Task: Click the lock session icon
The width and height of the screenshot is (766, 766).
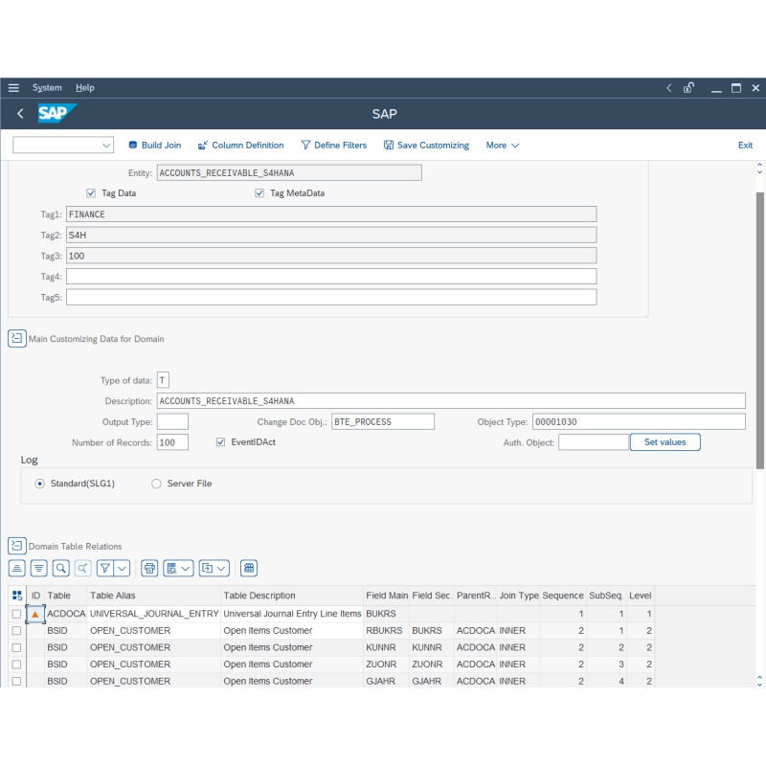Action: 688,88
